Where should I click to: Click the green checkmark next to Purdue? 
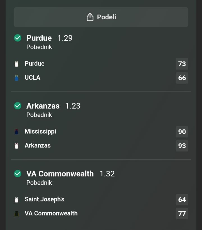pos(18,38)
